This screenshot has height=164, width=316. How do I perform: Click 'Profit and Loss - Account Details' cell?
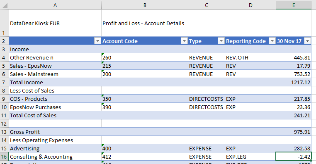click(x=145, y=23)
